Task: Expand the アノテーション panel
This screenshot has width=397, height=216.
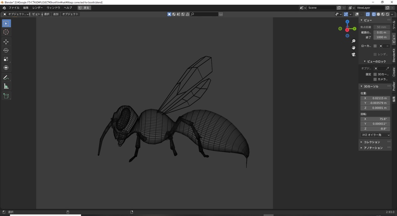Action: [372, 148]
